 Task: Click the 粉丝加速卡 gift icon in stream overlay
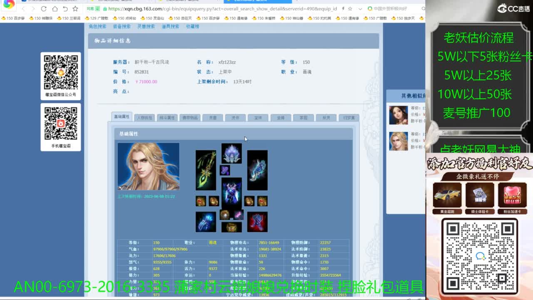(512, 195)
